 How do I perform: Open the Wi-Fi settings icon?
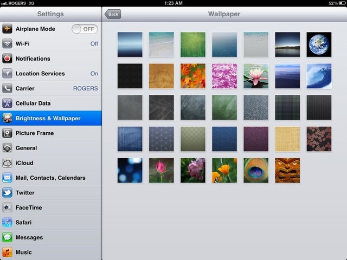coord(7,43)
